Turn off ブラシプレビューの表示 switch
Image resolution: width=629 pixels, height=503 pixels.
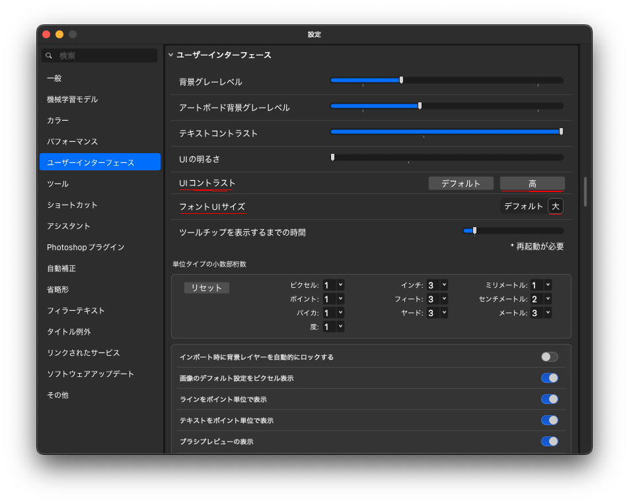pyautogui.click(x=549, y=442)
